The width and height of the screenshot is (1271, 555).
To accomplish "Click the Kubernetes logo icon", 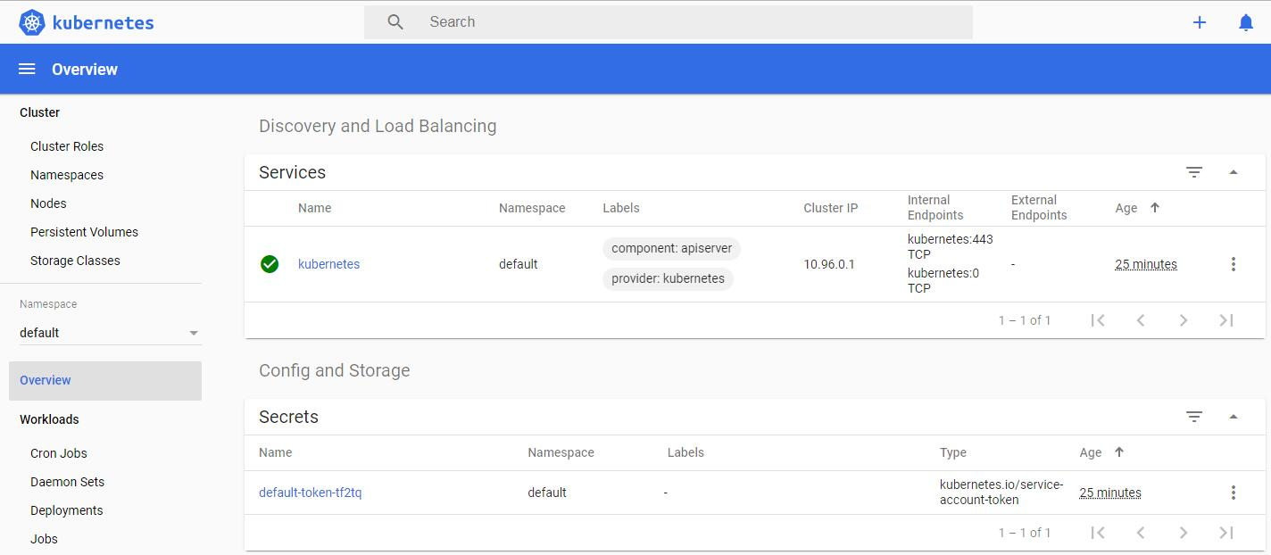I will [32, 22].
